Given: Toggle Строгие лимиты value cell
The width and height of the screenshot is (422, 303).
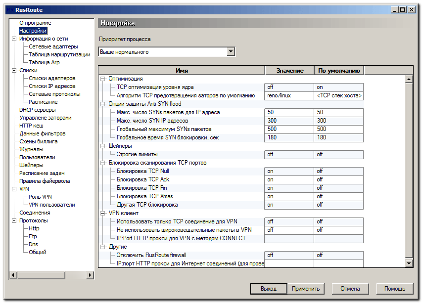Looking at the screenshot, I should pyautogui.click(x=289, y=154).
